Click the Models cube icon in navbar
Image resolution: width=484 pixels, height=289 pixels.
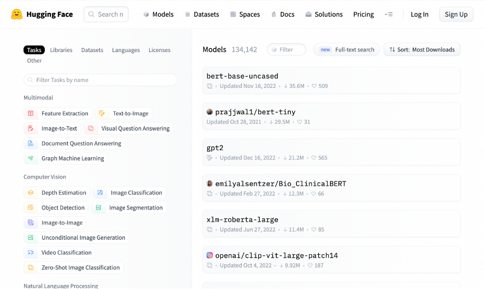point(146,15)
